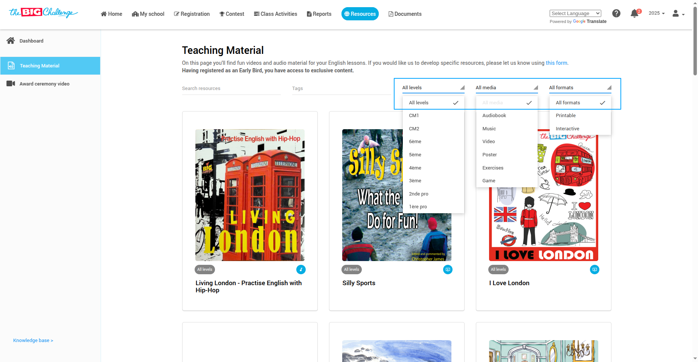Open the Select Language dropdown
Viewport: 698px width, 362px height.
click(575, 13)
